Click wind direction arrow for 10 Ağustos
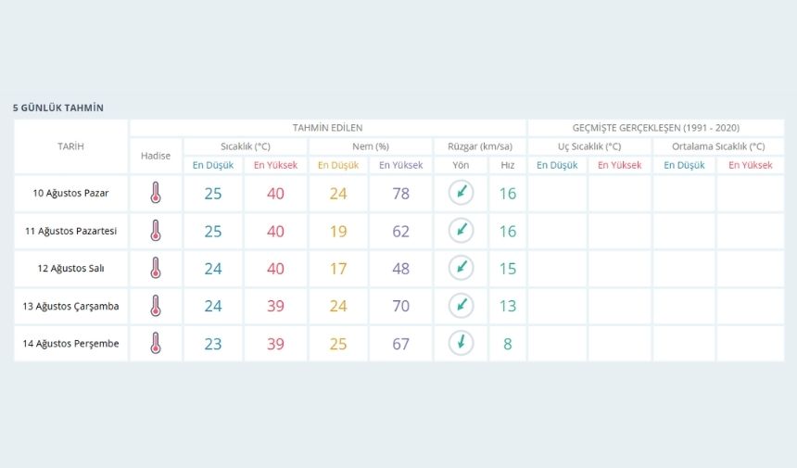The width and height of the screenshot is (797, 468). [x=461, y=193]
